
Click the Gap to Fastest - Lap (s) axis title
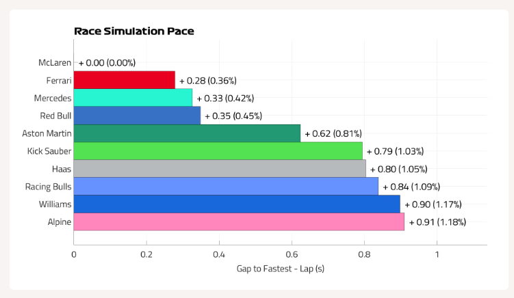tap(281, 269)
